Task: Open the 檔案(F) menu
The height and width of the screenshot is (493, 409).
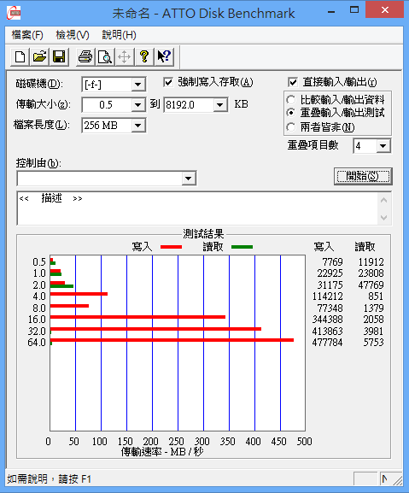Action: tap(27, 34)
